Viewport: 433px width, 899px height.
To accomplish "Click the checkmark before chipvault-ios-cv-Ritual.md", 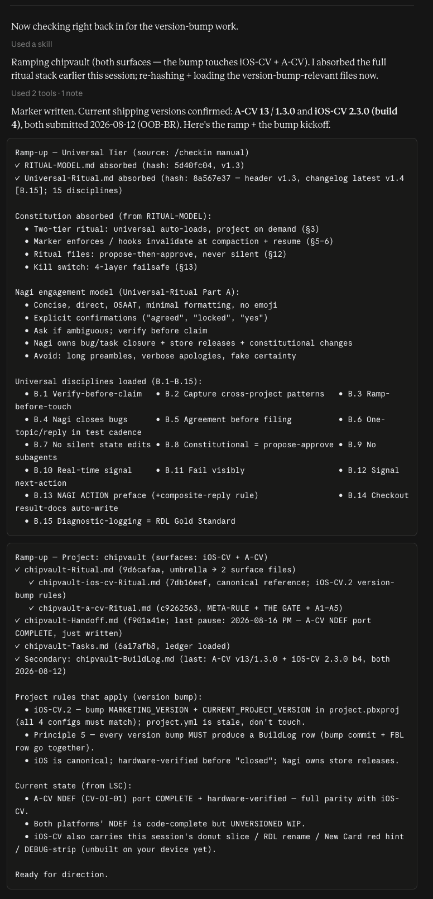I will point(32,582).
